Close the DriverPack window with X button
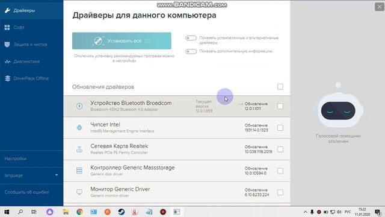This screenshot has width=385, height=217. click(x=380, y=7)
